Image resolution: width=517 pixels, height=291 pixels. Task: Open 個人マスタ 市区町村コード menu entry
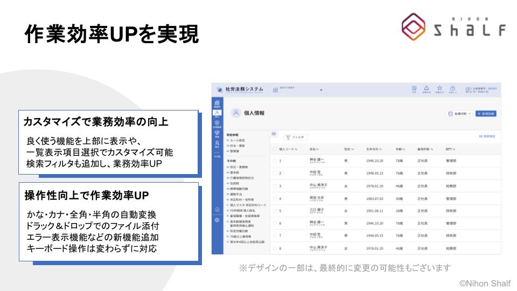(248, 205)
